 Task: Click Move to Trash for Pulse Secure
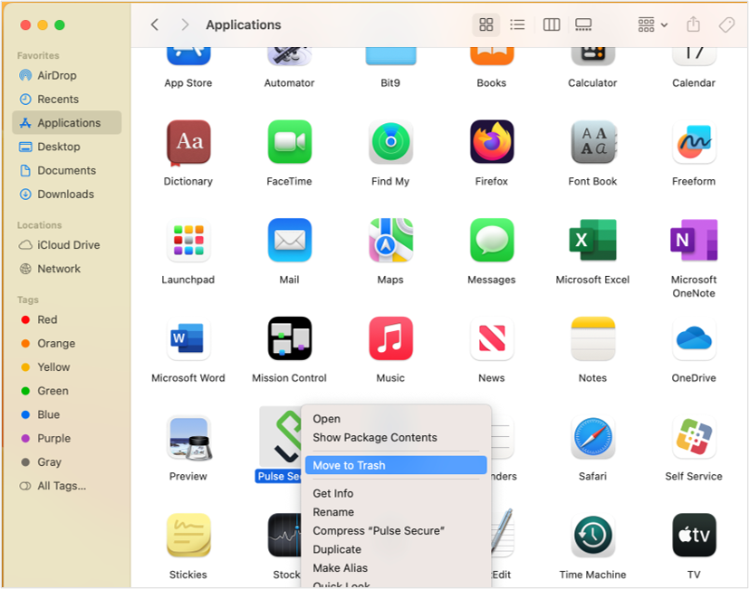click(x=351, y=465)
